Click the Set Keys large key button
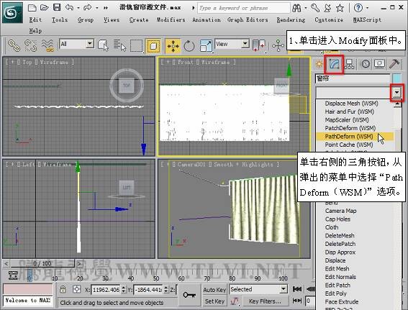The width and height of the screenshot is (408, 310). click(x=189, y=295)
